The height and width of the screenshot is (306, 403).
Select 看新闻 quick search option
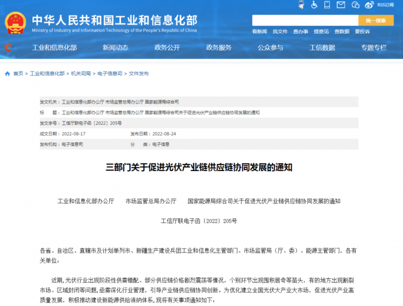(x=259, y=32)
